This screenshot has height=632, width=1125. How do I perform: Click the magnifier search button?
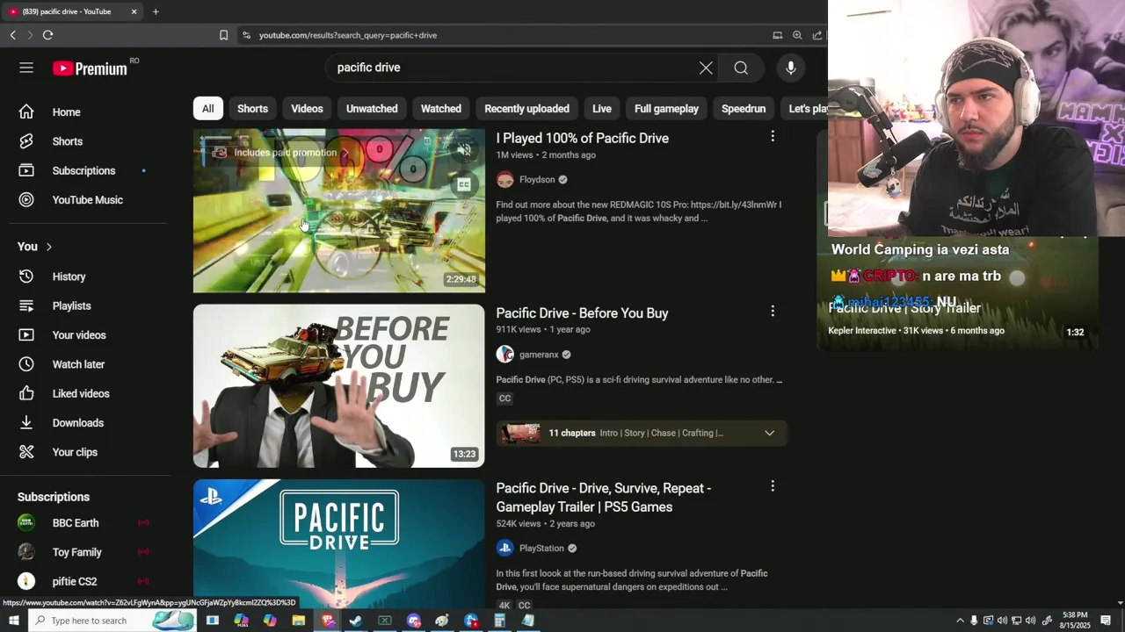click(741, 68)
